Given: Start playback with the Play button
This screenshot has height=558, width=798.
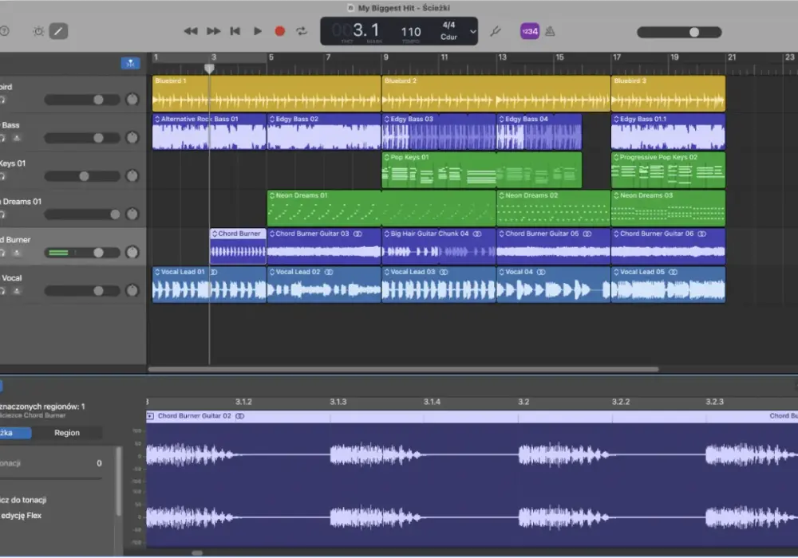Looking at the screenshot, I should (x=258, y=32).
